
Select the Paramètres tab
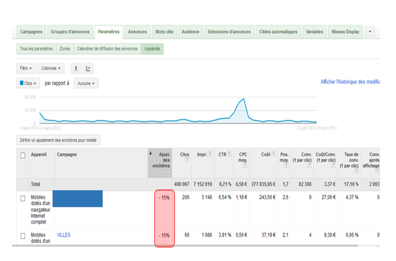[109, 32]
